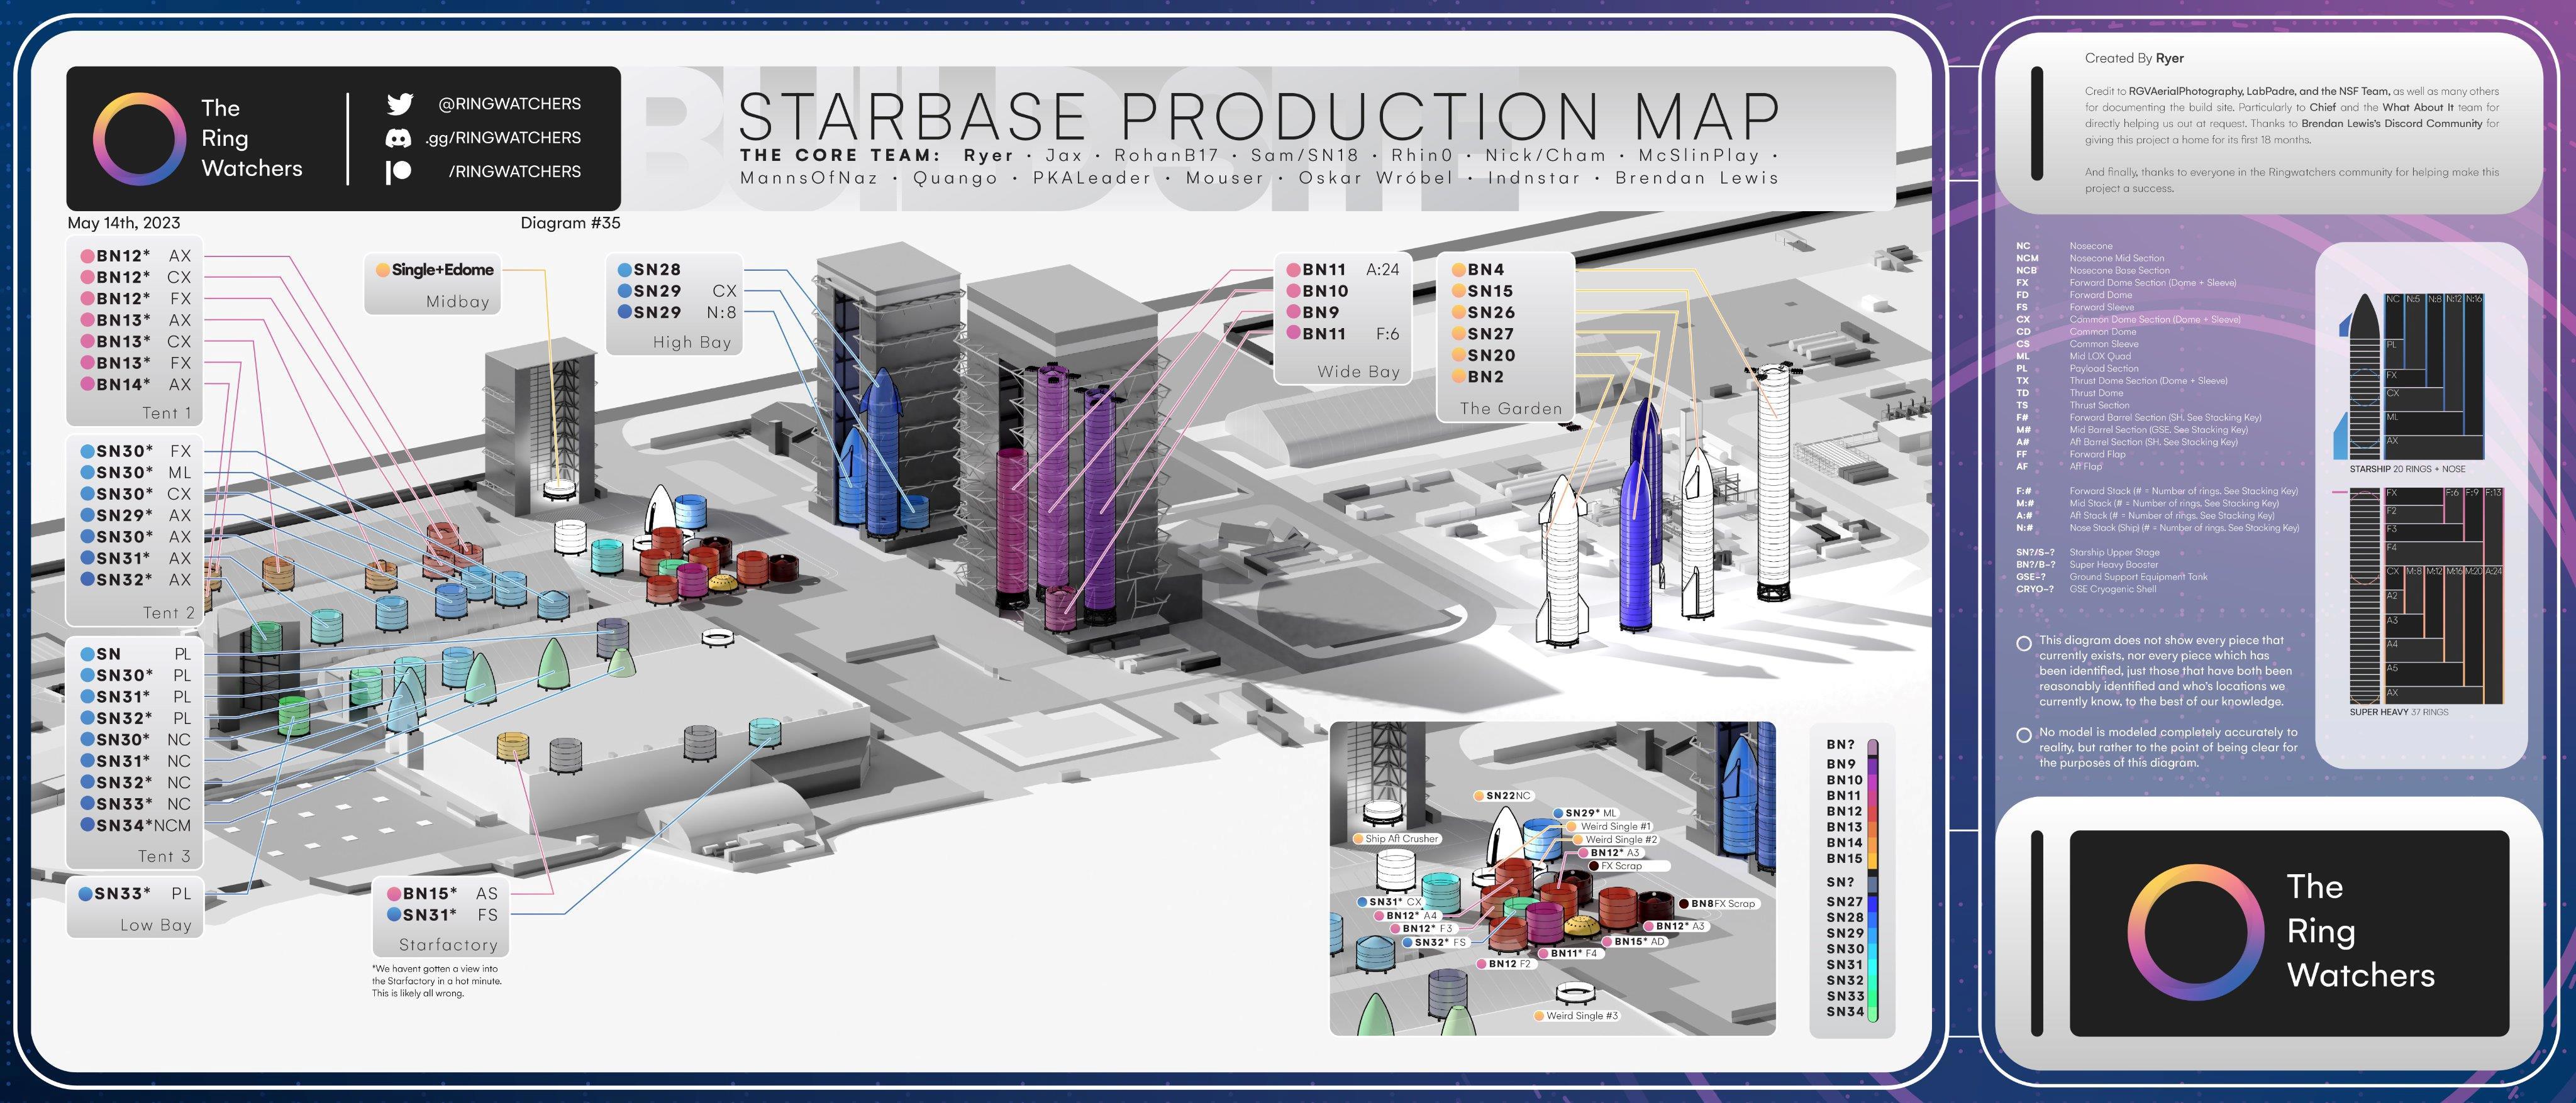Click the High Bay panel label
The height and width of the screenshot is (1103, 2576).
click(691, 342)
